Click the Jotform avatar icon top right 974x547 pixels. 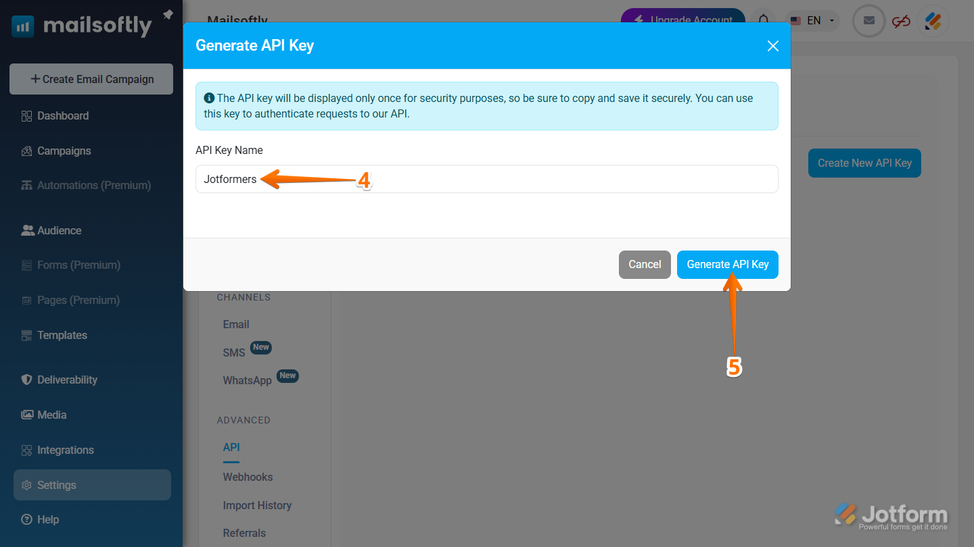point(933,21)
